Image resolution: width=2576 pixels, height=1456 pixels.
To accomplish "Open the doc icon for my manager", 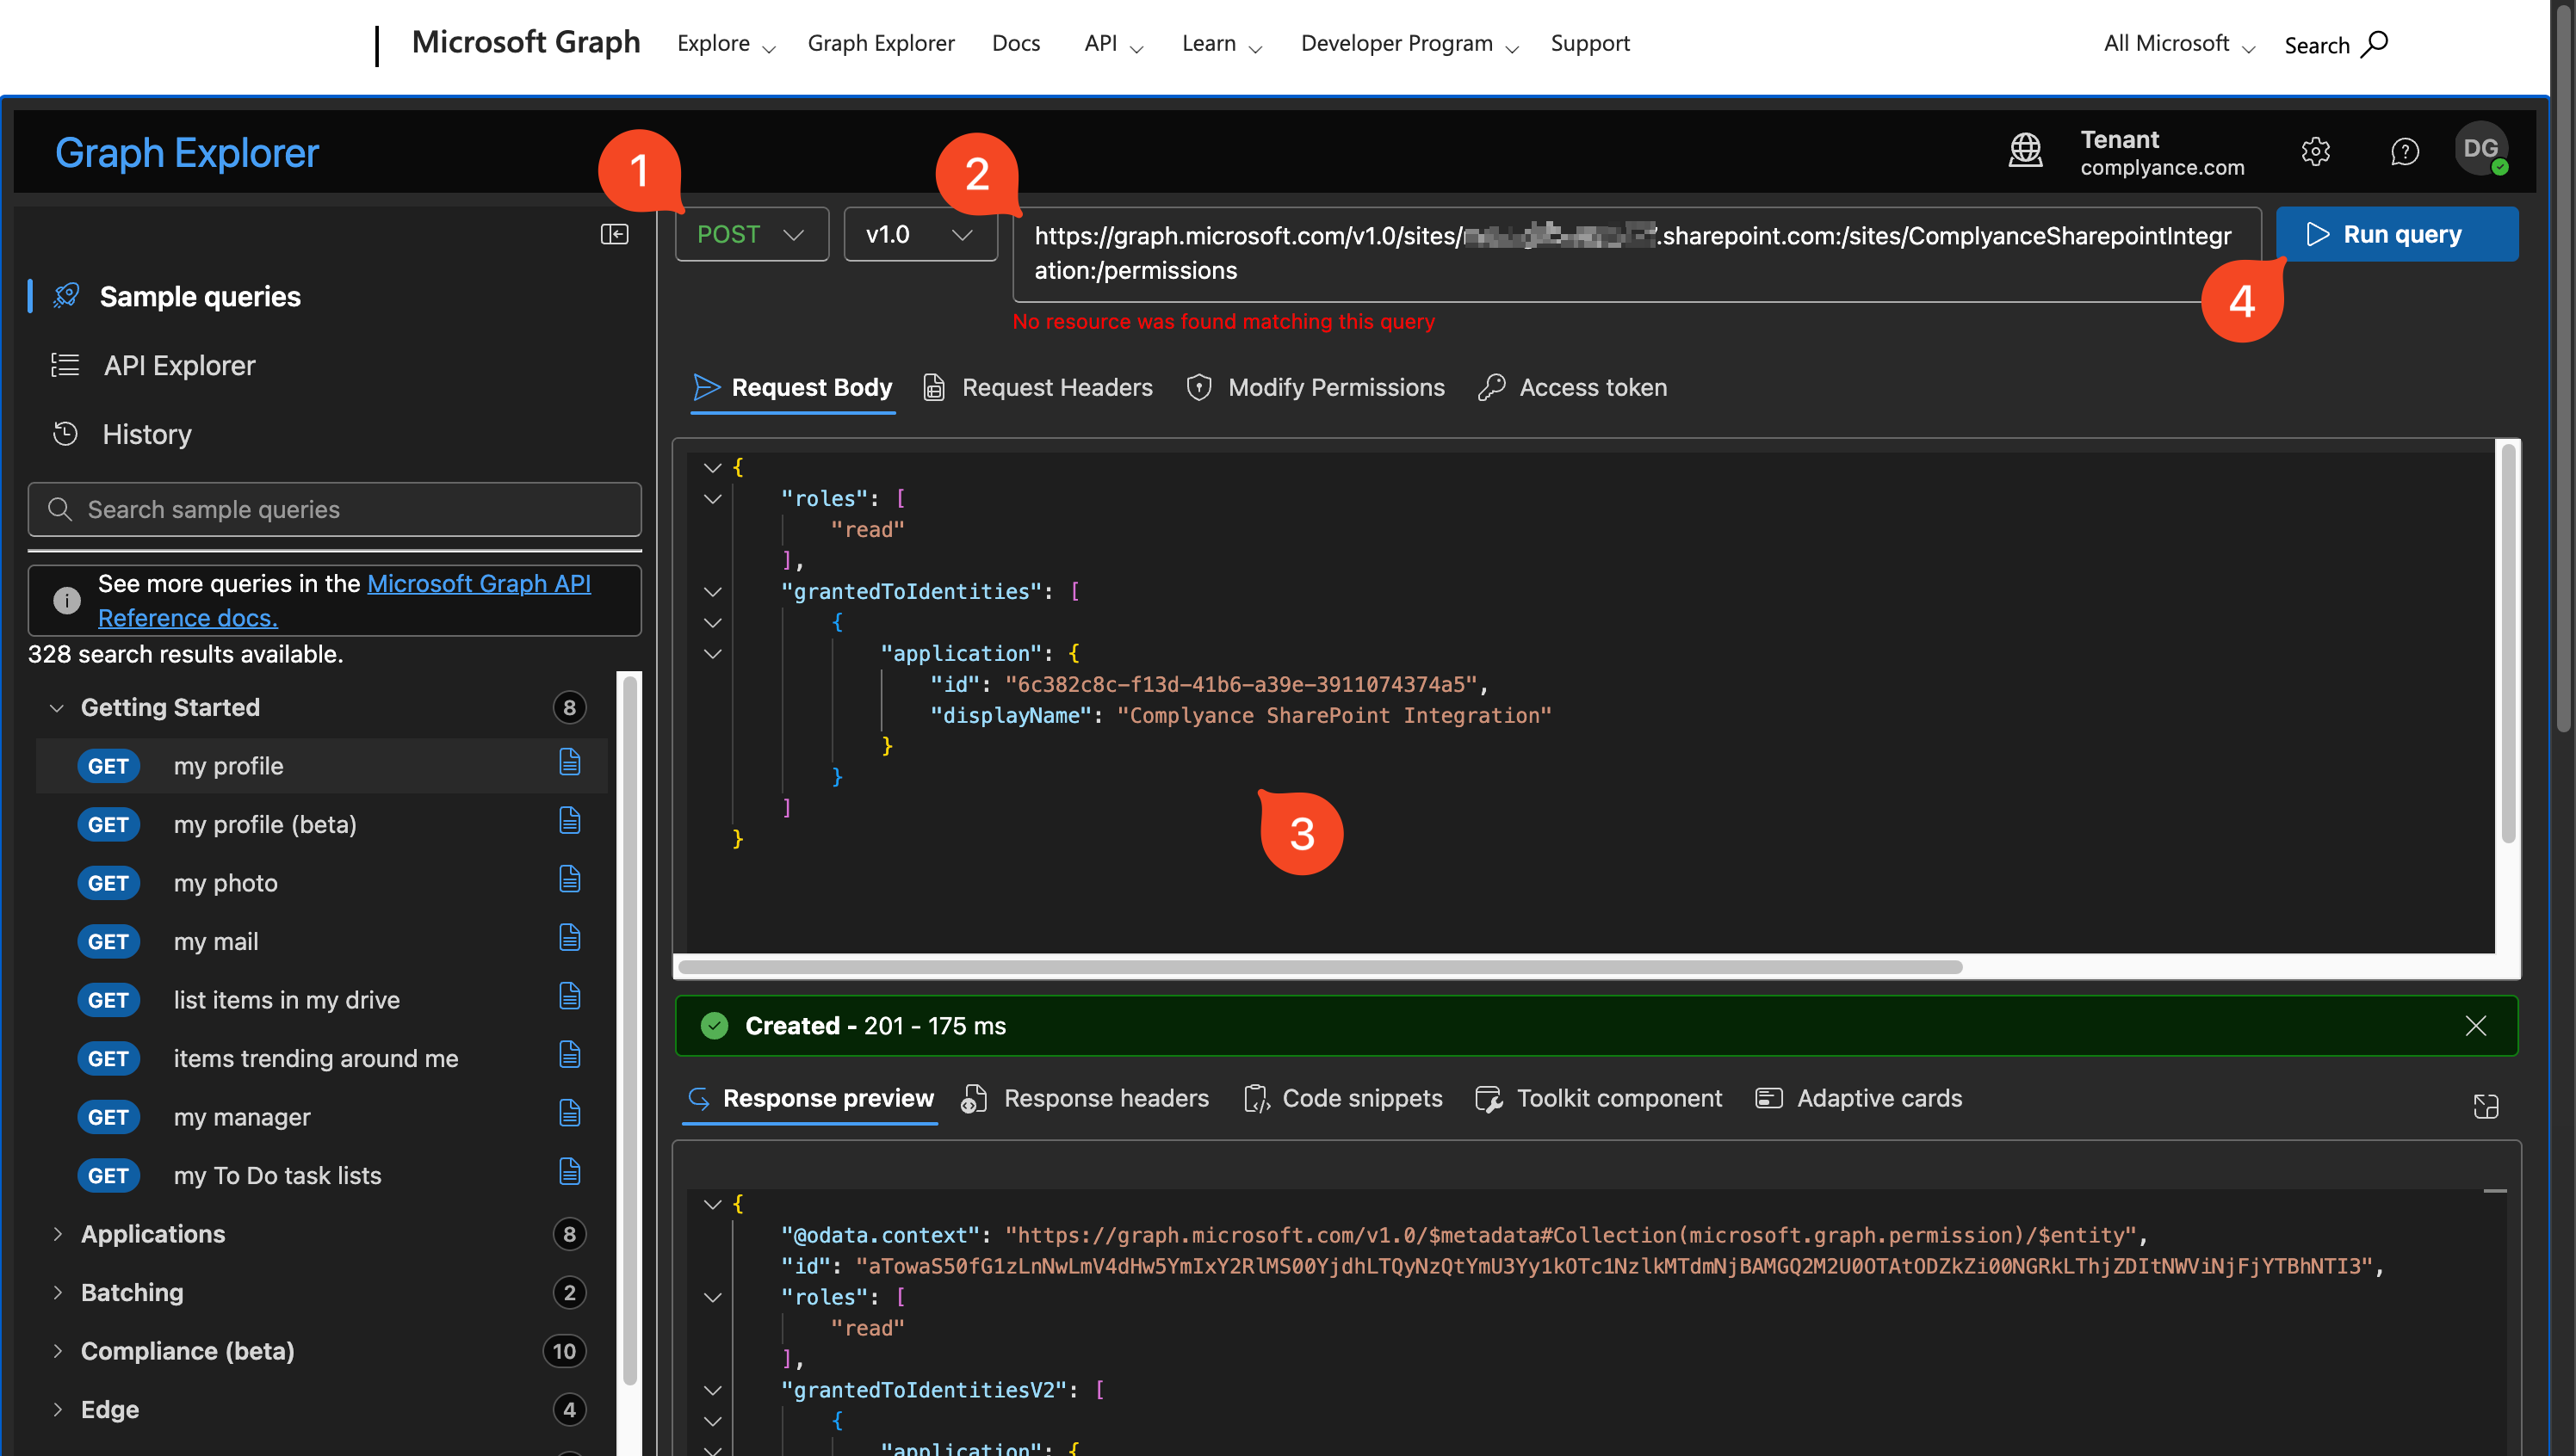I will tap(569, 1114).
